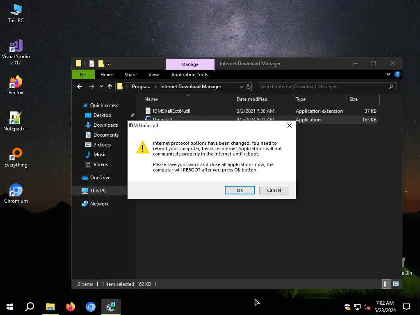The width and height of the screenshot is (420, 315).
Task: Open Customize Quick Access Toolbar dropdown
Action: (x=108, y=64)
